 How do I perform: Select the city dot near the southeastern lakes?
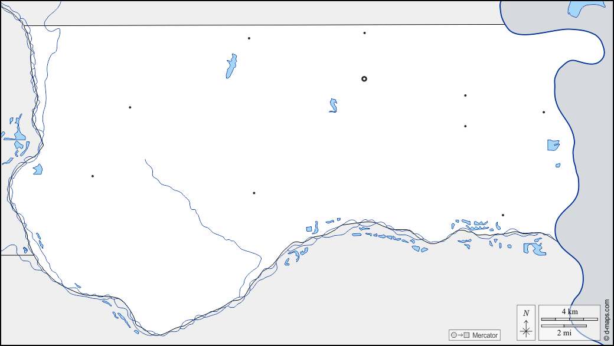coord(503,215)
